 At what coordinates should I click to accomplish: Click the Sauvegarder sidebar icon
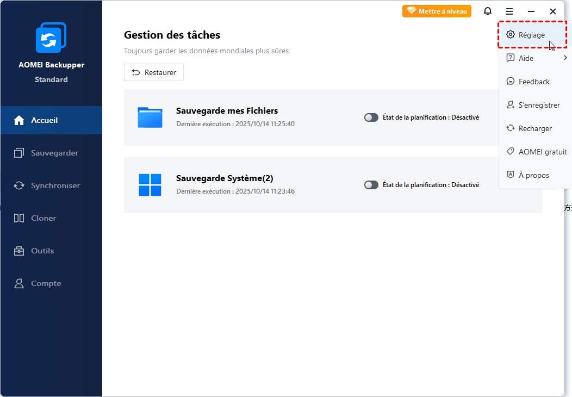coord(19,153)
